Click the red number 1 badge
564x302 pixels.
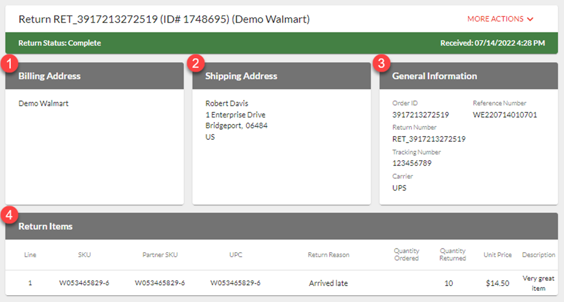click(10, 64)
